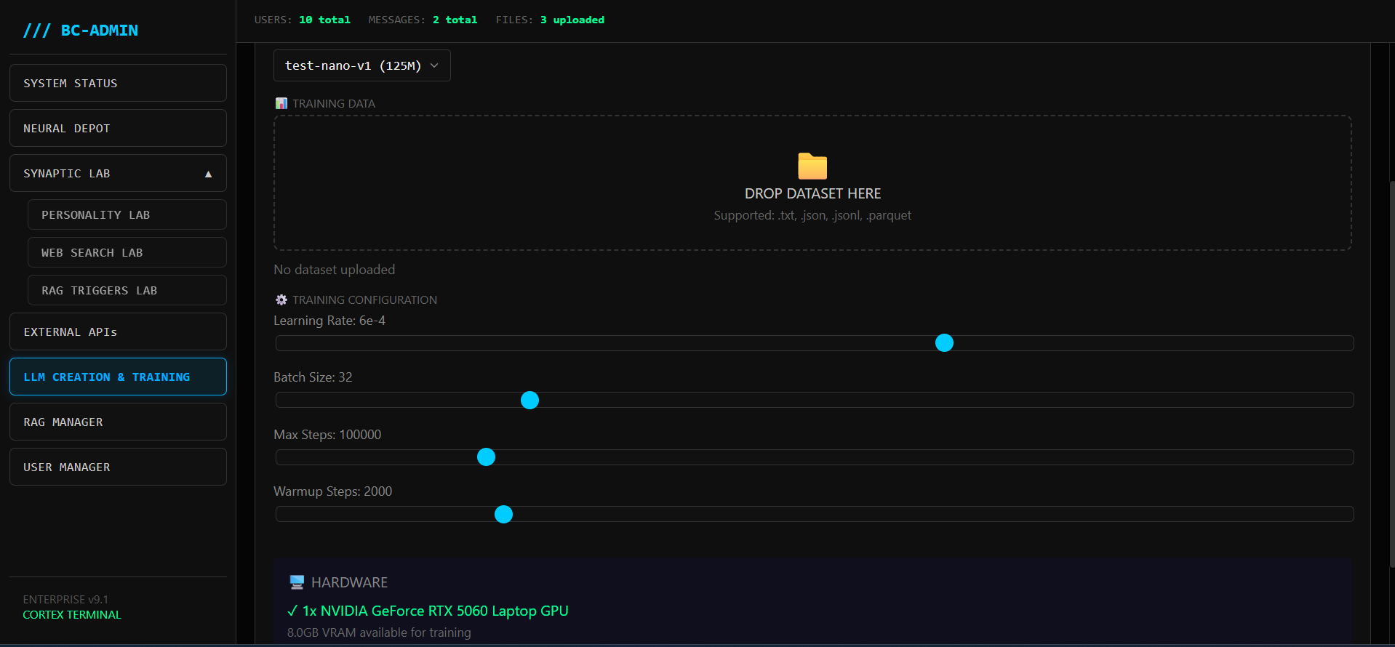
Task: Click the Hardware computer monitor icon
Action: click(297, 582)
